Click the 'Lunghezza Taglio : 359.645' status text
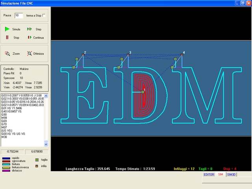 [x=88, y=169]
